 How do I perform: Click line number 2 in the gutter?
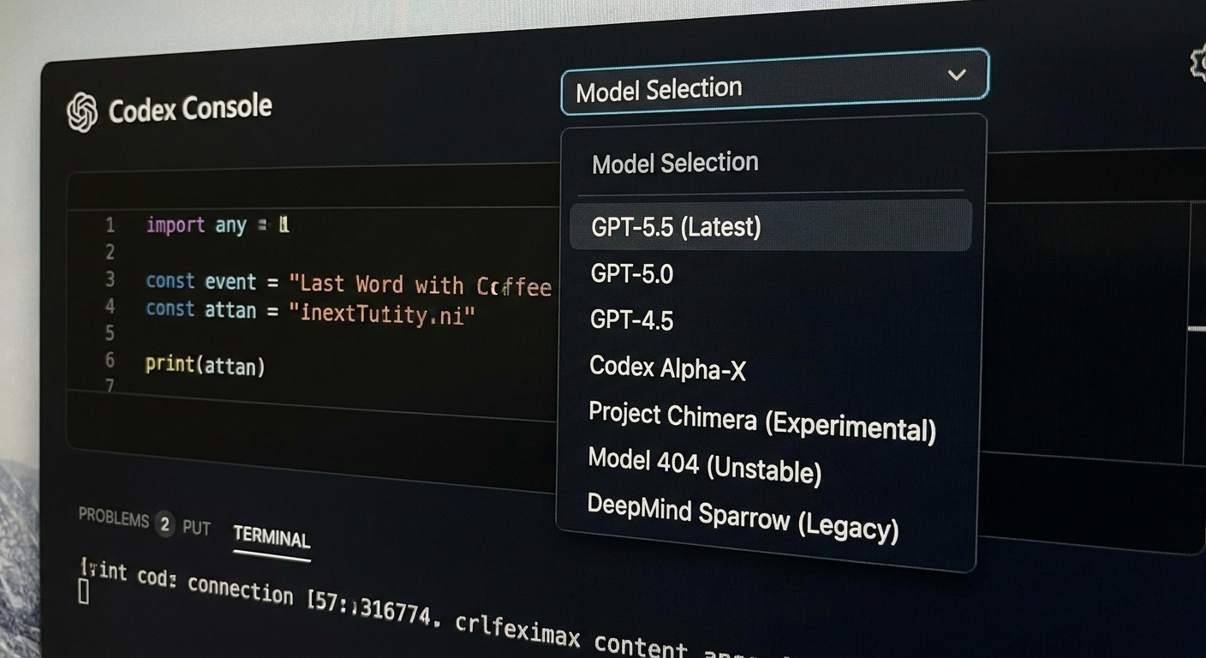click(x=110, y=252)
